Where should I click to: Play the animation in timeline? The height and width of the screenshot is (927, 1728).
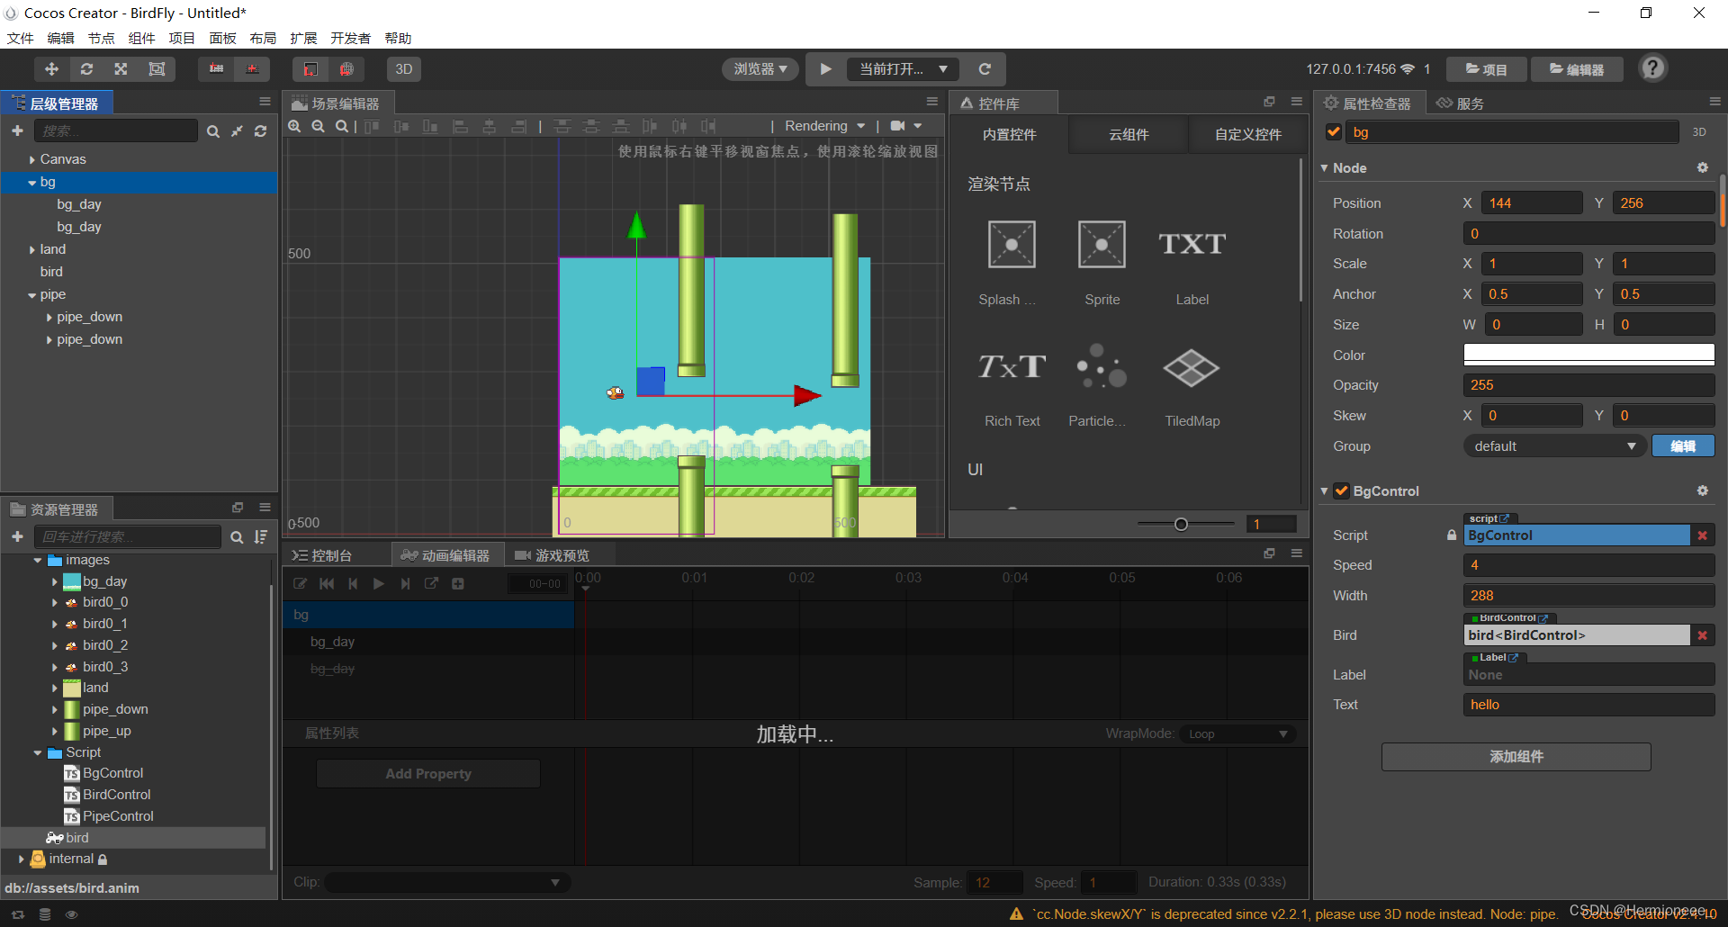click(x=379, y=584)
